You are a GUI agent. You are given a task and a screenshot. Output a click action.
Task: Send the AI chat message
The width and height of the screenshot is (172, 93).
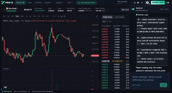pyautogui.click(x=163, y=85)
